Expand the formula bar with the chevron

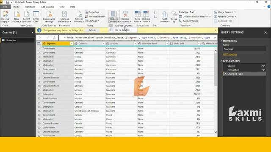[215, 38]
